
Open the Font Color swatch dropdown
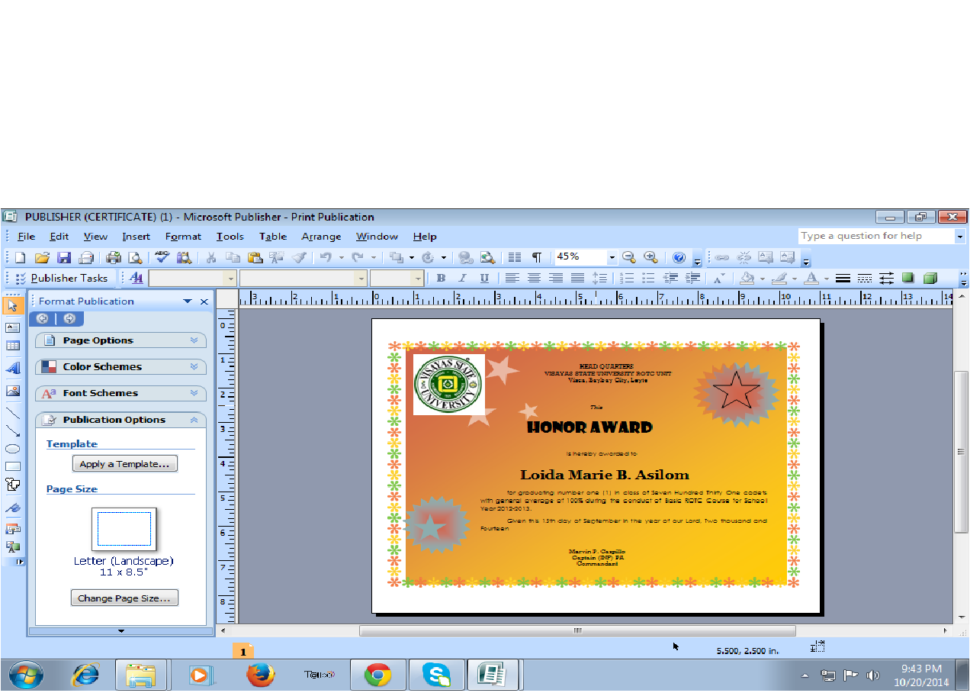pyautogui.click(x=825, y=278)
